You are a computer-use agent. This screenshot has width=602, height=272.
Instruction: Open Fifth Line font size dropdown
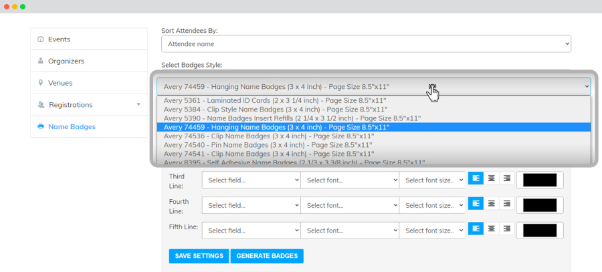point(432,231)
